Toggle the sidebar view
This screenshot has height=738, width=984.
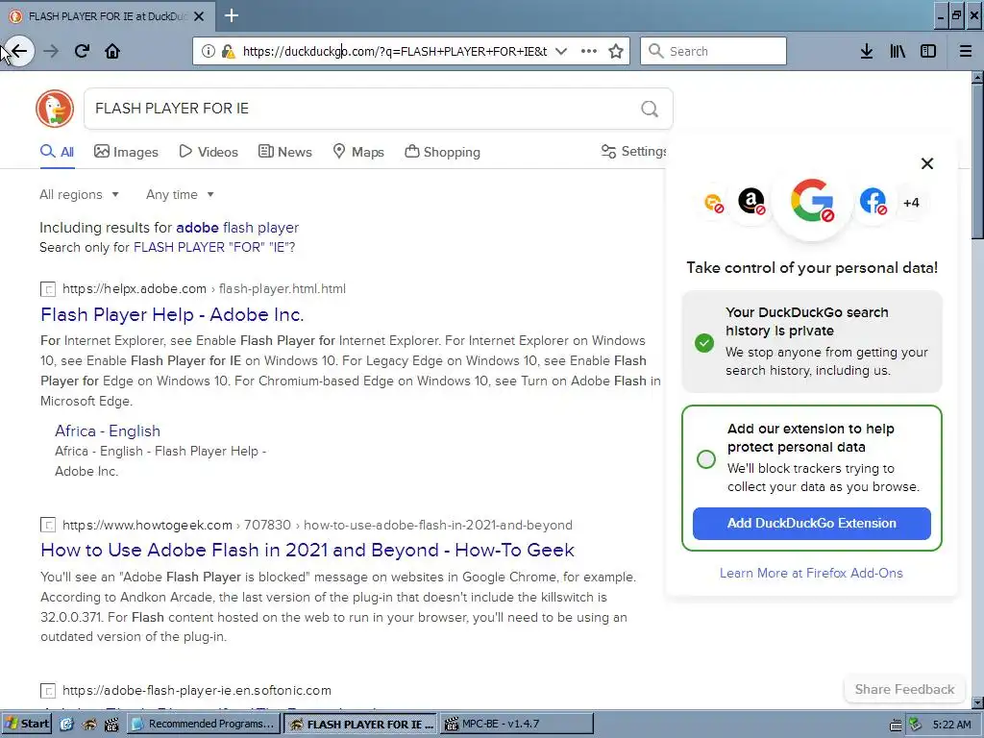click(928, 51)
